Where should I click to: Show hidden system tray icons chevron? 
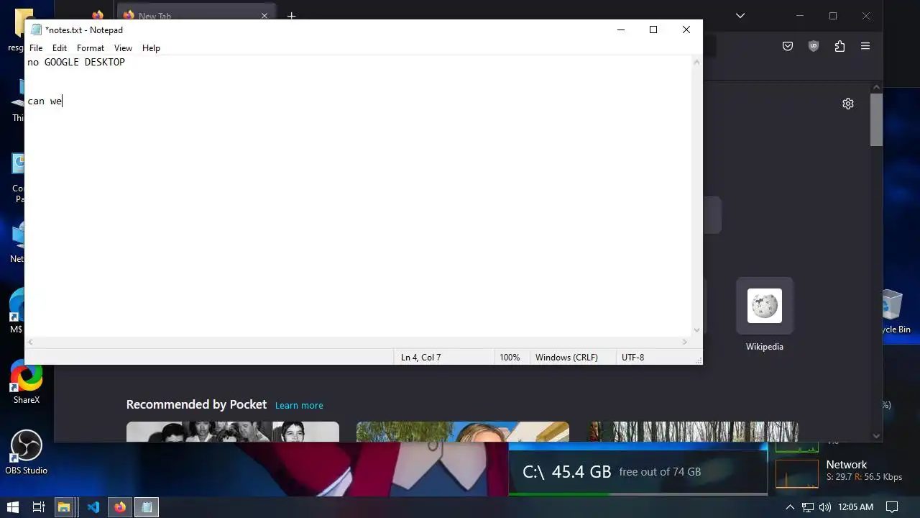(790, 507)
